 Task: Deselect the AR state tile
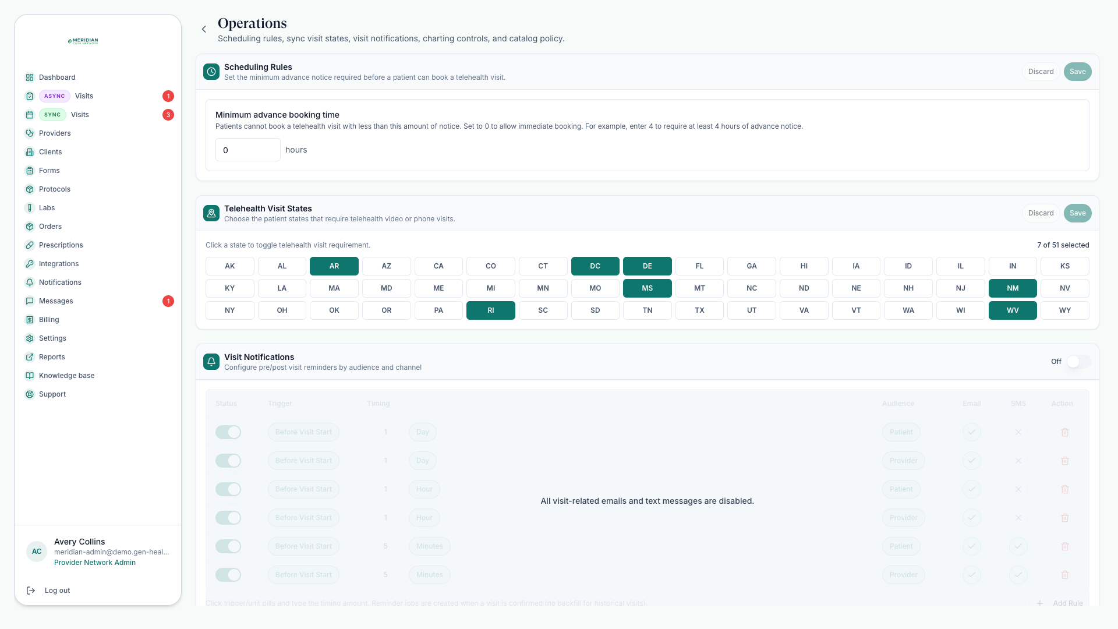point(334,266)
